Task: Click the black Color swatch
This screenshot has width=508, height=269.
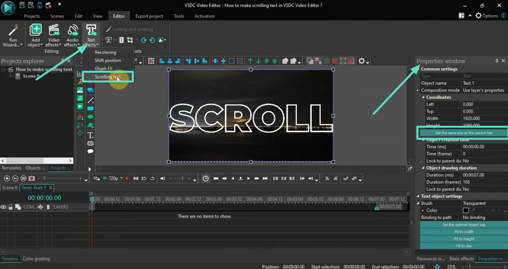Action: click(x=466, y=211)
